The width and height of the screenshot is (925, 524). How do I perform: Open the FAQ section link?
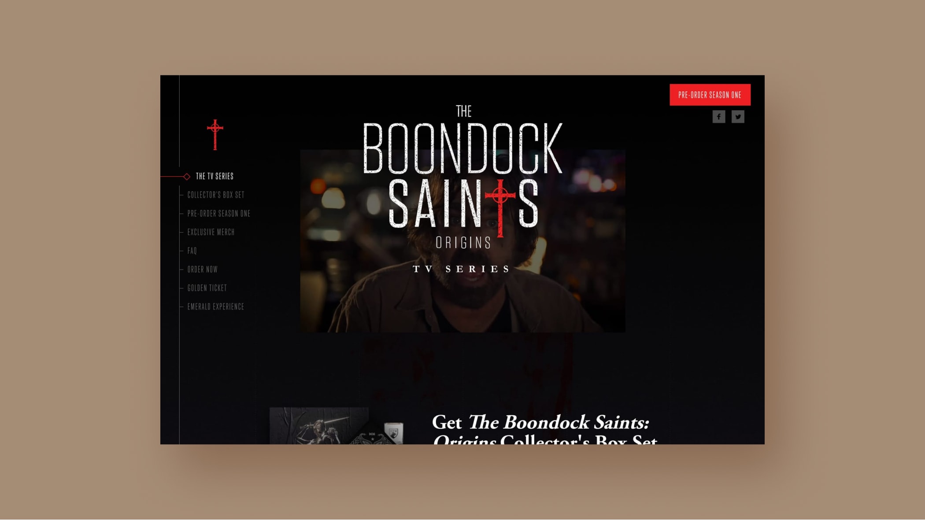pos(192,251)
